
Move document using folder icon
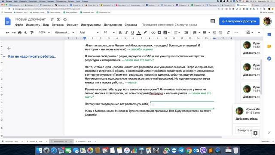click(x=58, y=19)
